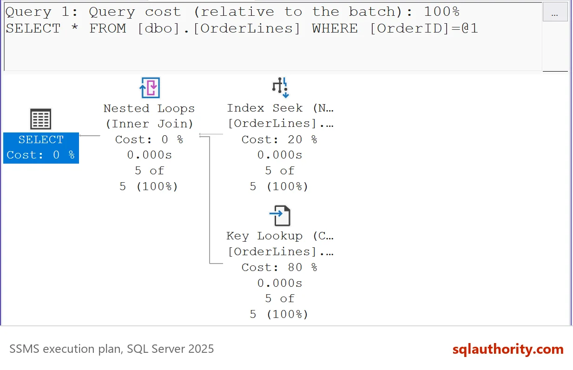The width and height of the screenshot is (573, 370).
Task: Click the 5 (100%) row count under Key Lookup
Action: [279, 315]
